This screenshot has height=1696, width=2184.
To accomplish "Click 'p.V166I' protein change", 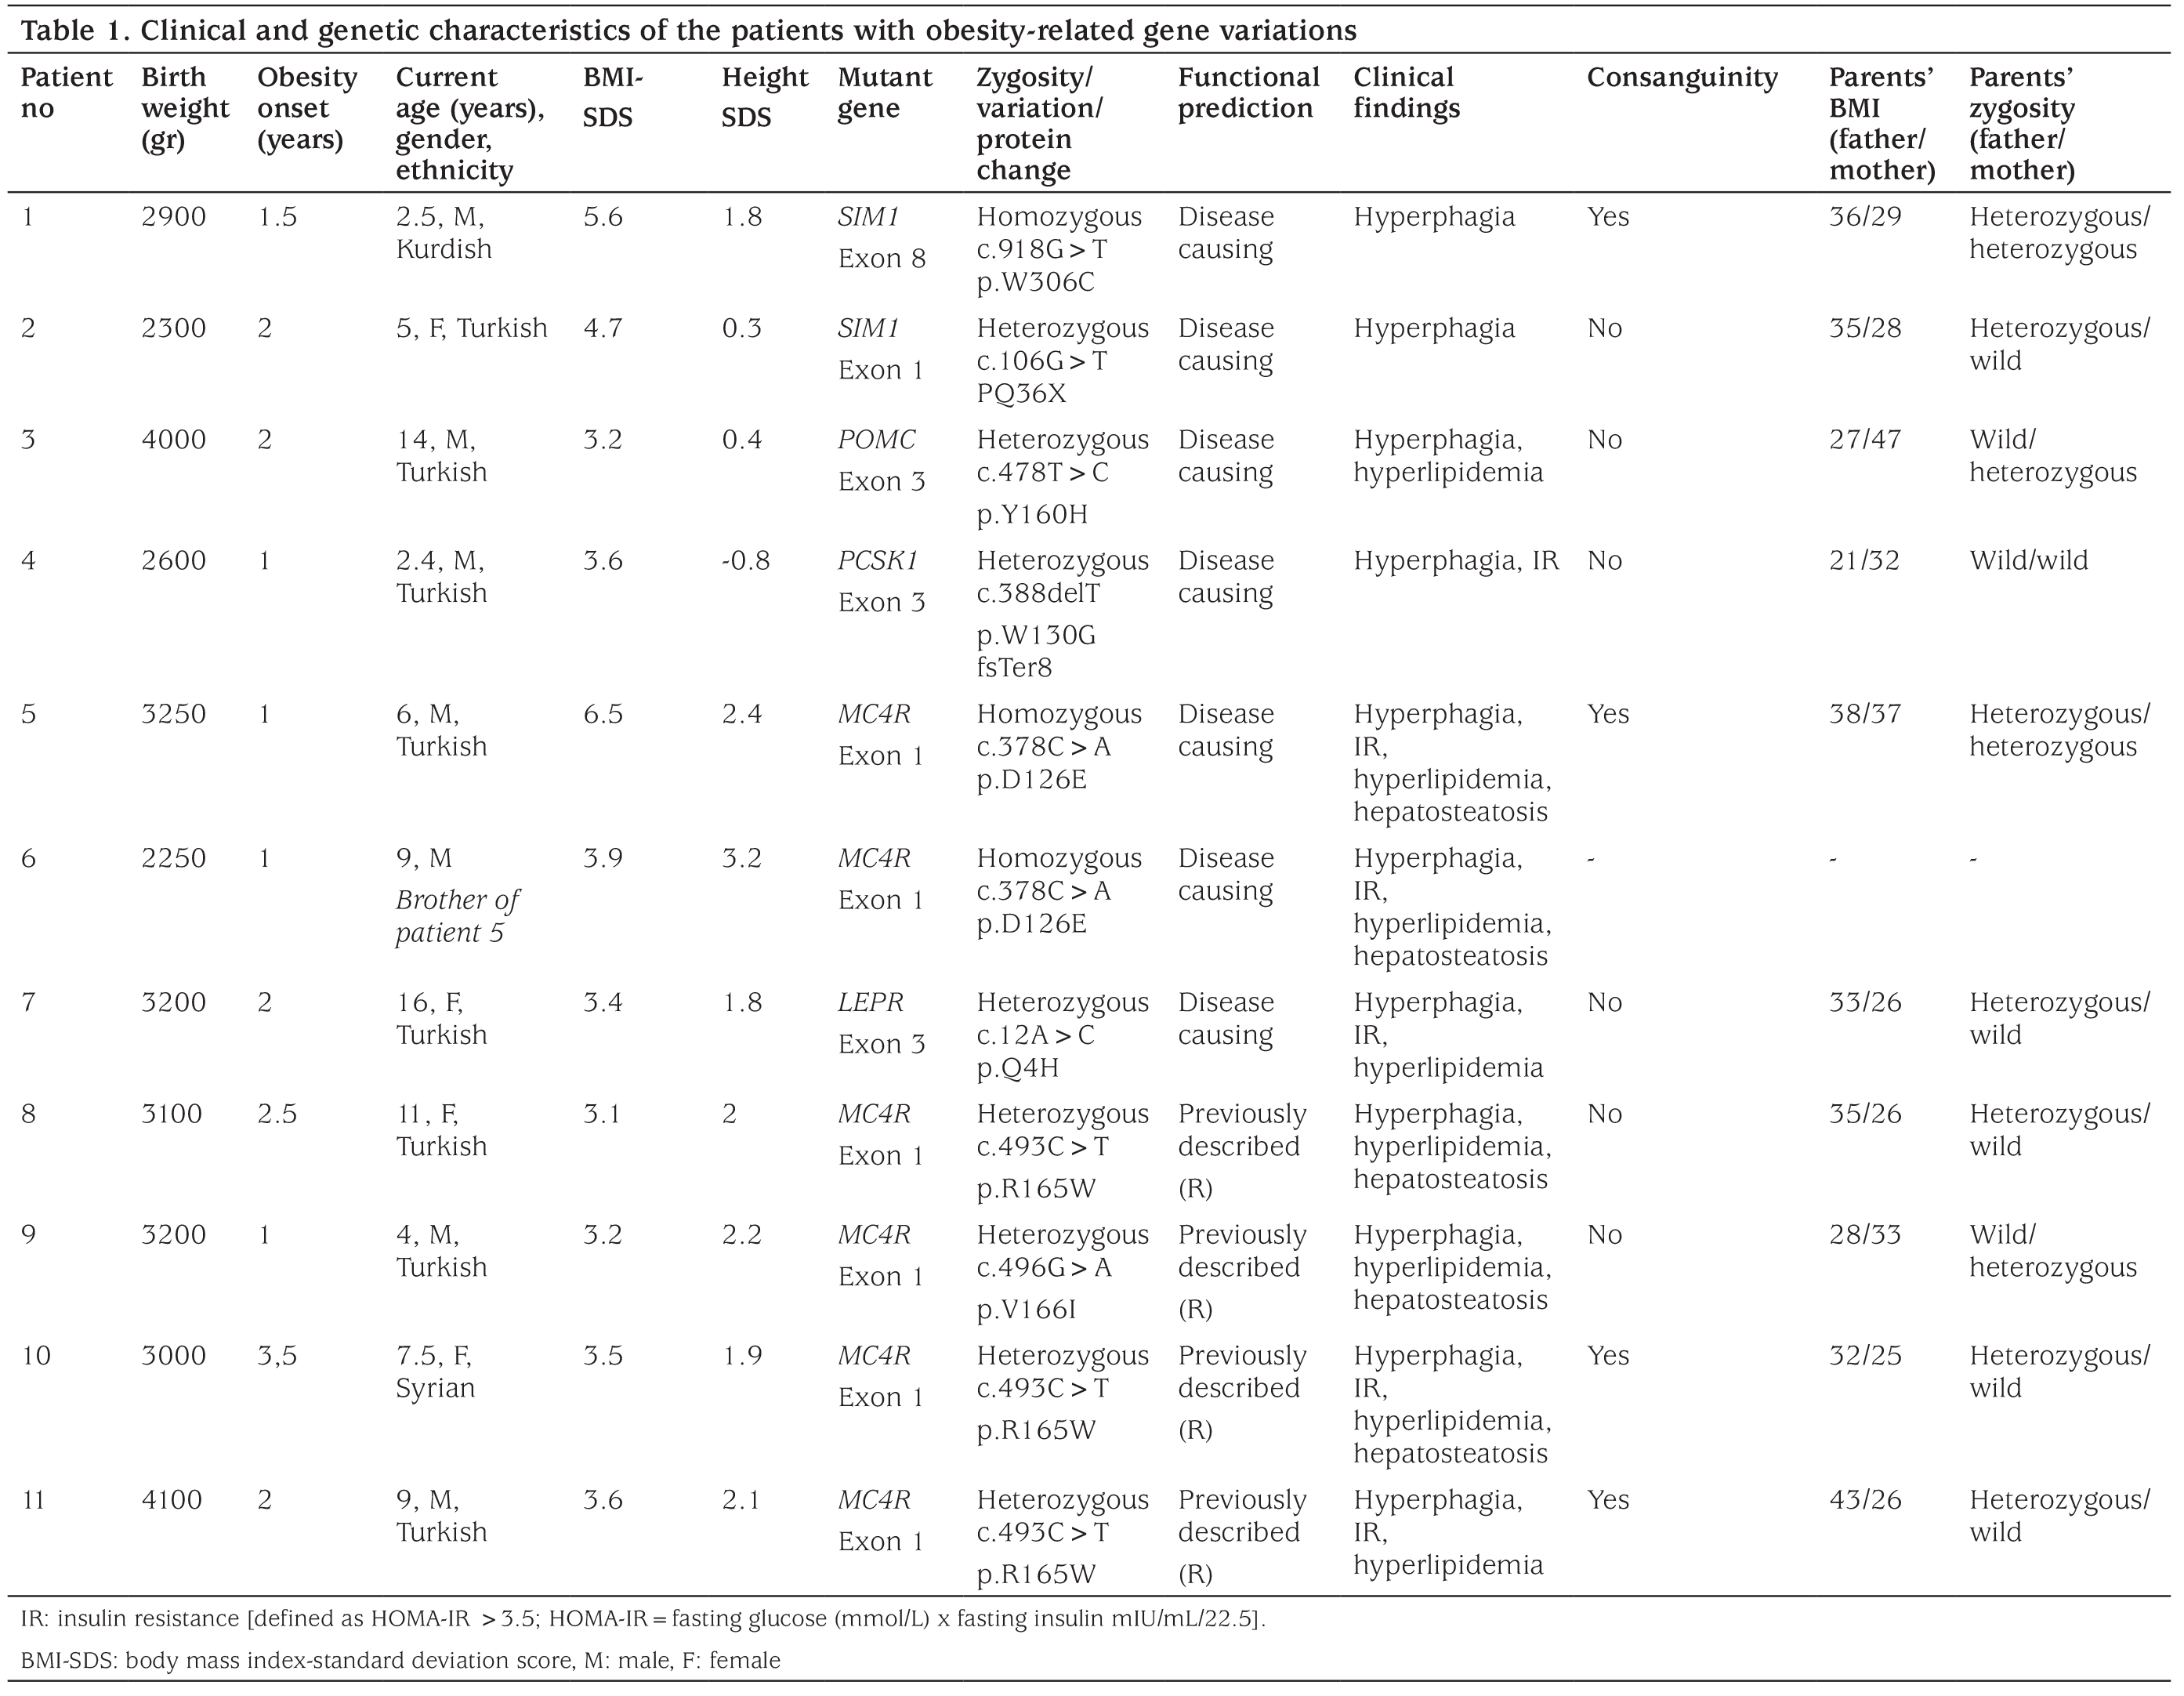I will coord(1027,1309).
